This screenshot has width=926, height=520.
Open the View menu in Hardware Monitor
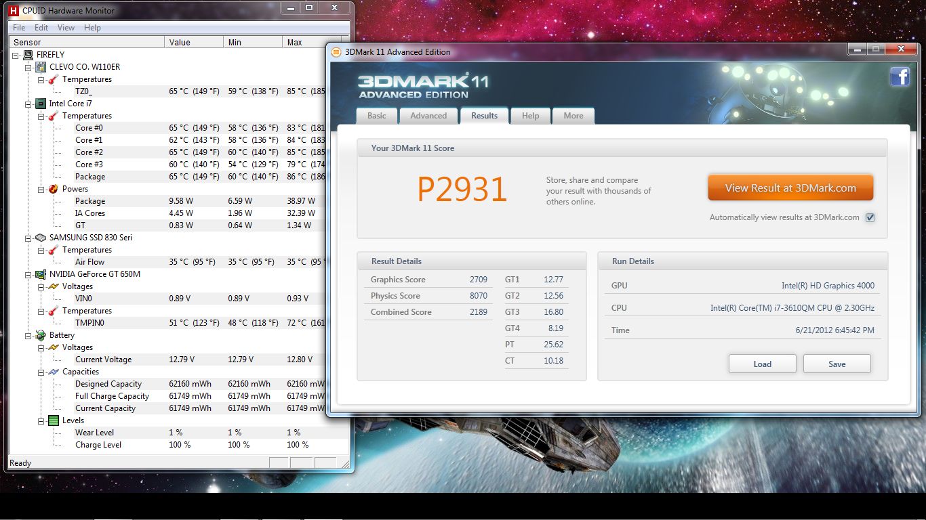[x=66, y=28]
